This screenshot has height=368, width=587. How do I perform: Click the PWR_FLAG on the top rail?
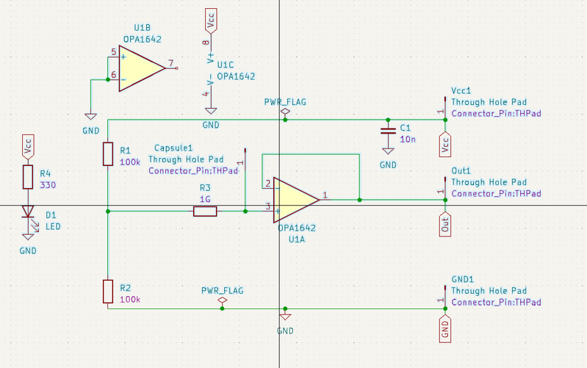pos(286,112)
